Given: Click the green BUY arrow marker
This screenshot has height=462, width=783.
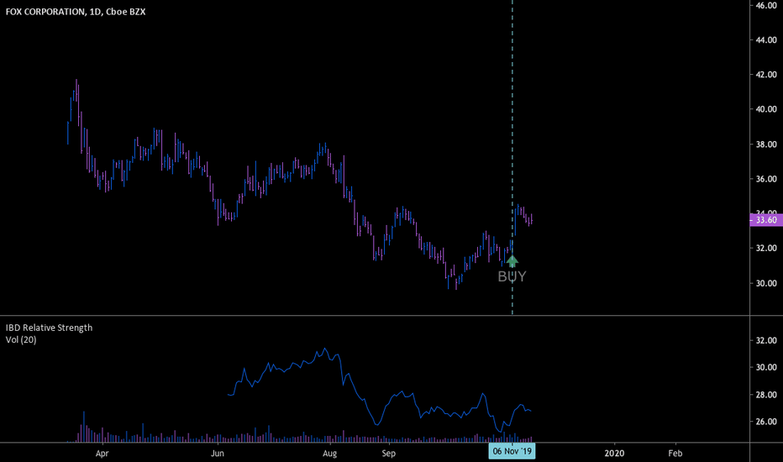Looking at the screenshot, I should pos(512,260).
